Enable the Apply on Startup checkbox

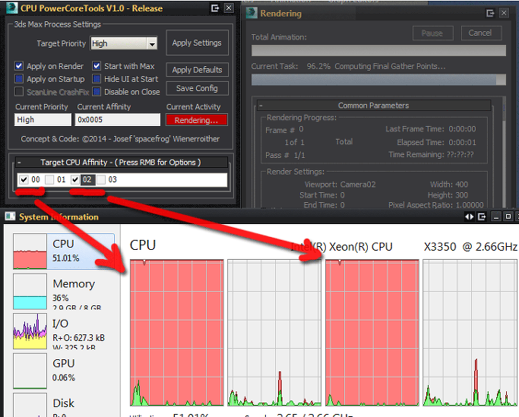[x=19, y=79]
